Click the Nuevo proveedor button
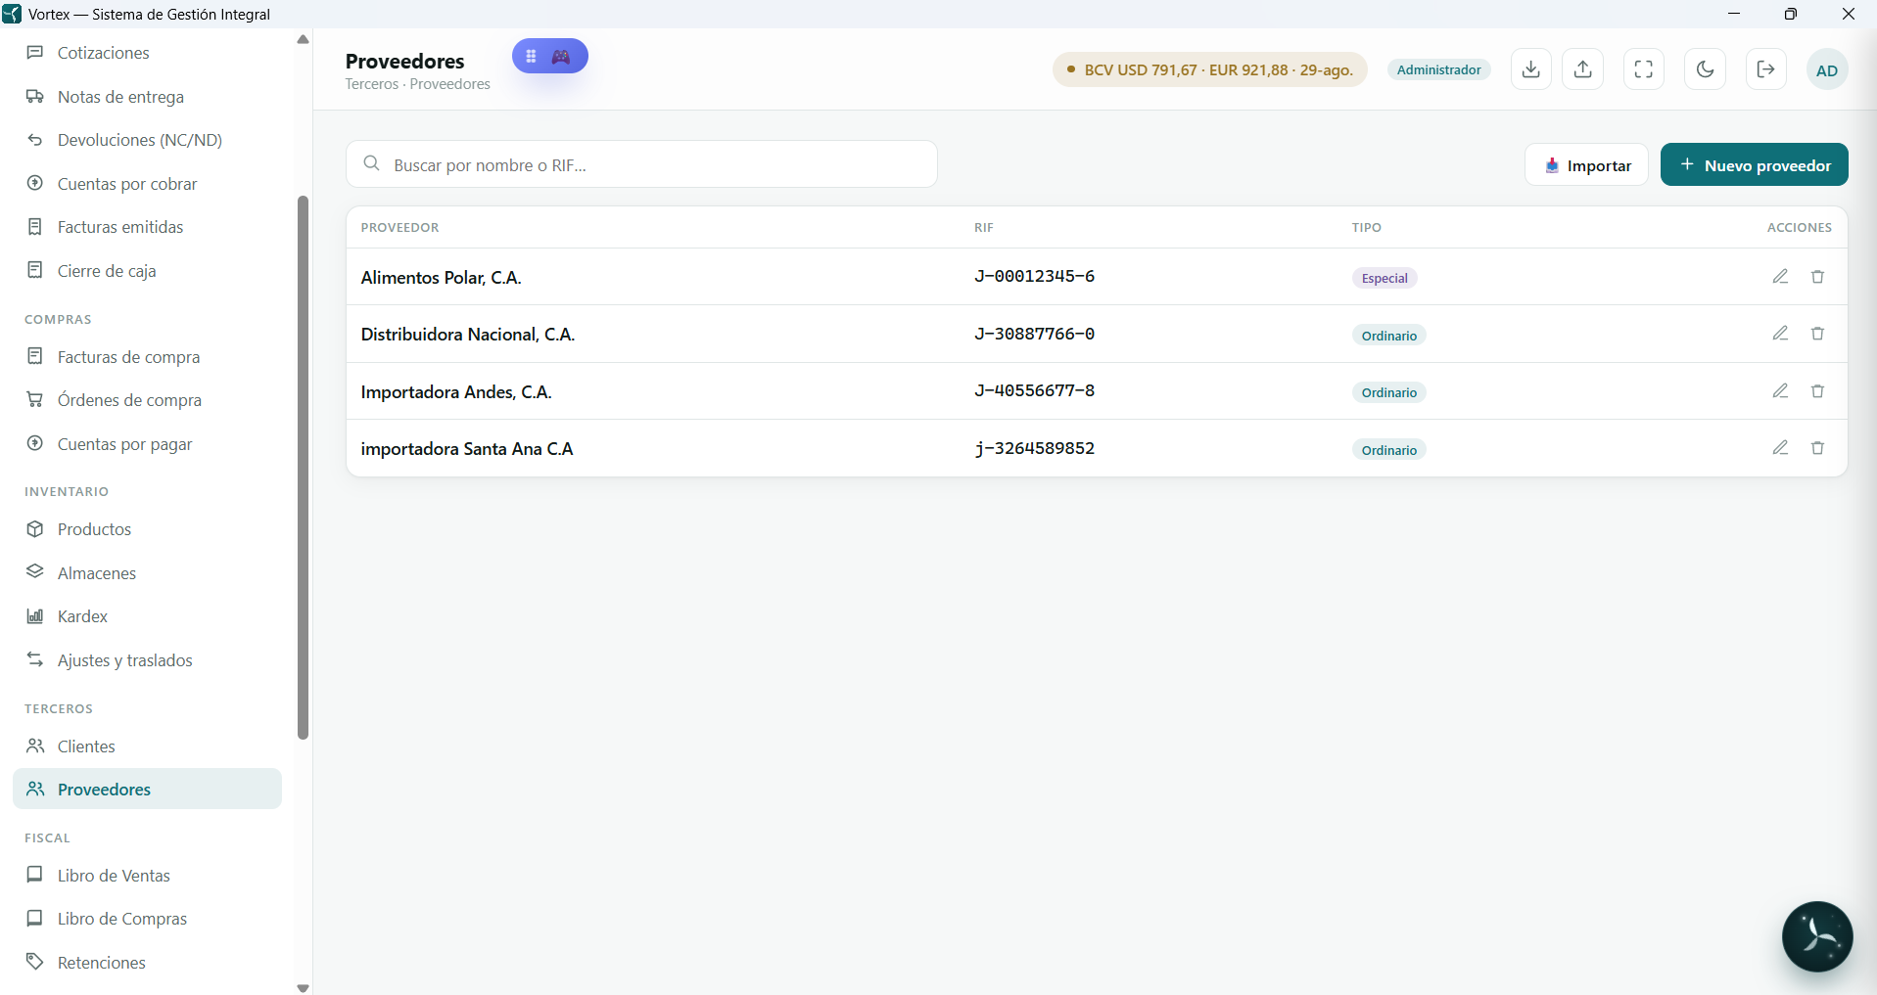This screenshot has height=995, width=1877. pyautogui.click(x=1755, y=164)
